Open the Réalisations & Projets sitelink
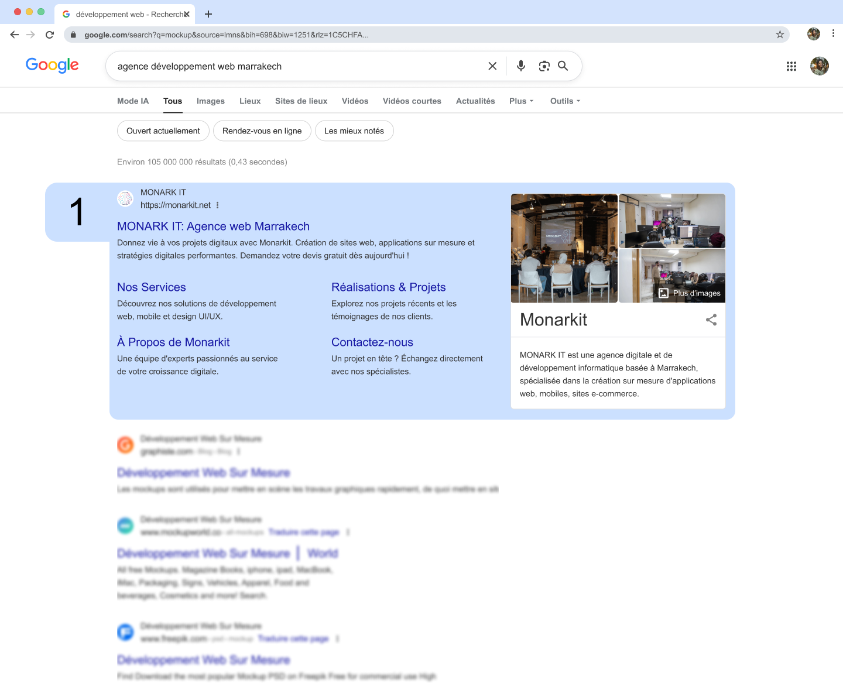Viewport: 843px width, 690px height. (x=389, y=287)
